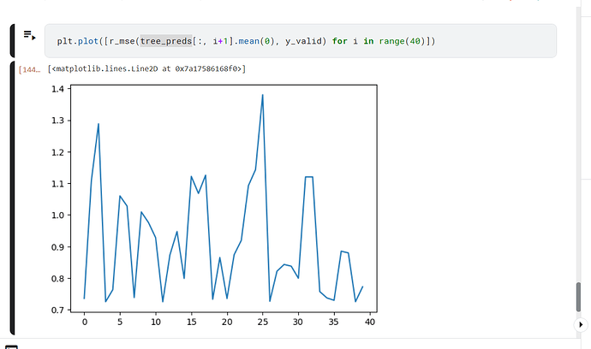Click the small arrow button below the scrollbar
591x349 pixels.
point(582,324)
